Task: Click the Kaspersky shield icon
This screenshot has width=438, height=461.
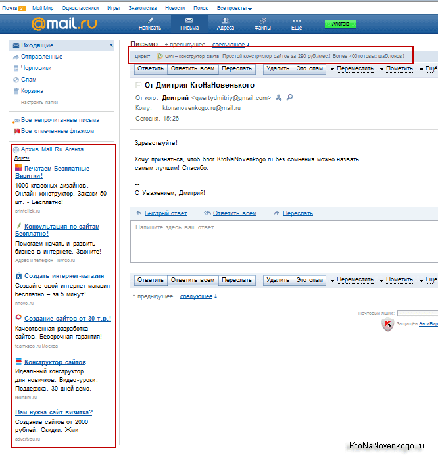Action: coord(387,324)
